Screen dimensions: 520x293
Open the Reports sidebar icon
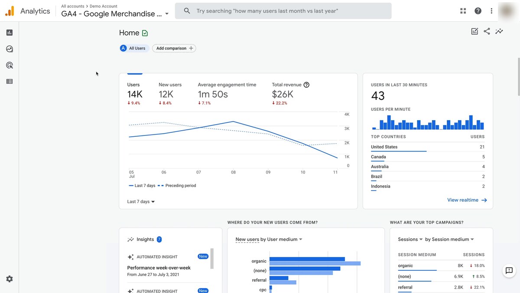coord(10,33)
